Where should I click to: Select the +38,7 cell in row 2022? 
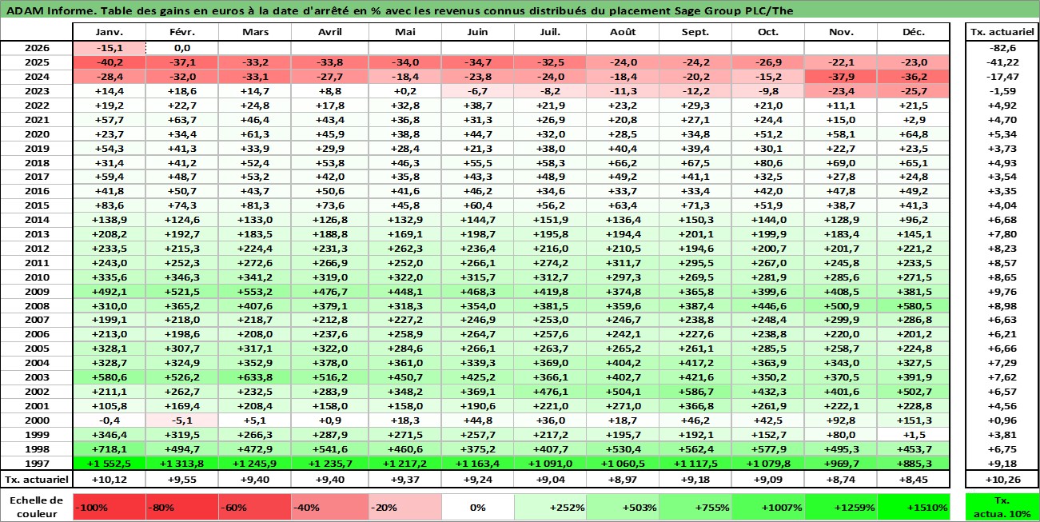476,106
